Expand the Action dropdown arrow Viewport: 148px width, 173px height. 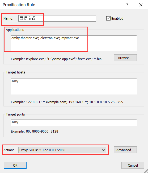(x=103, y=150)
